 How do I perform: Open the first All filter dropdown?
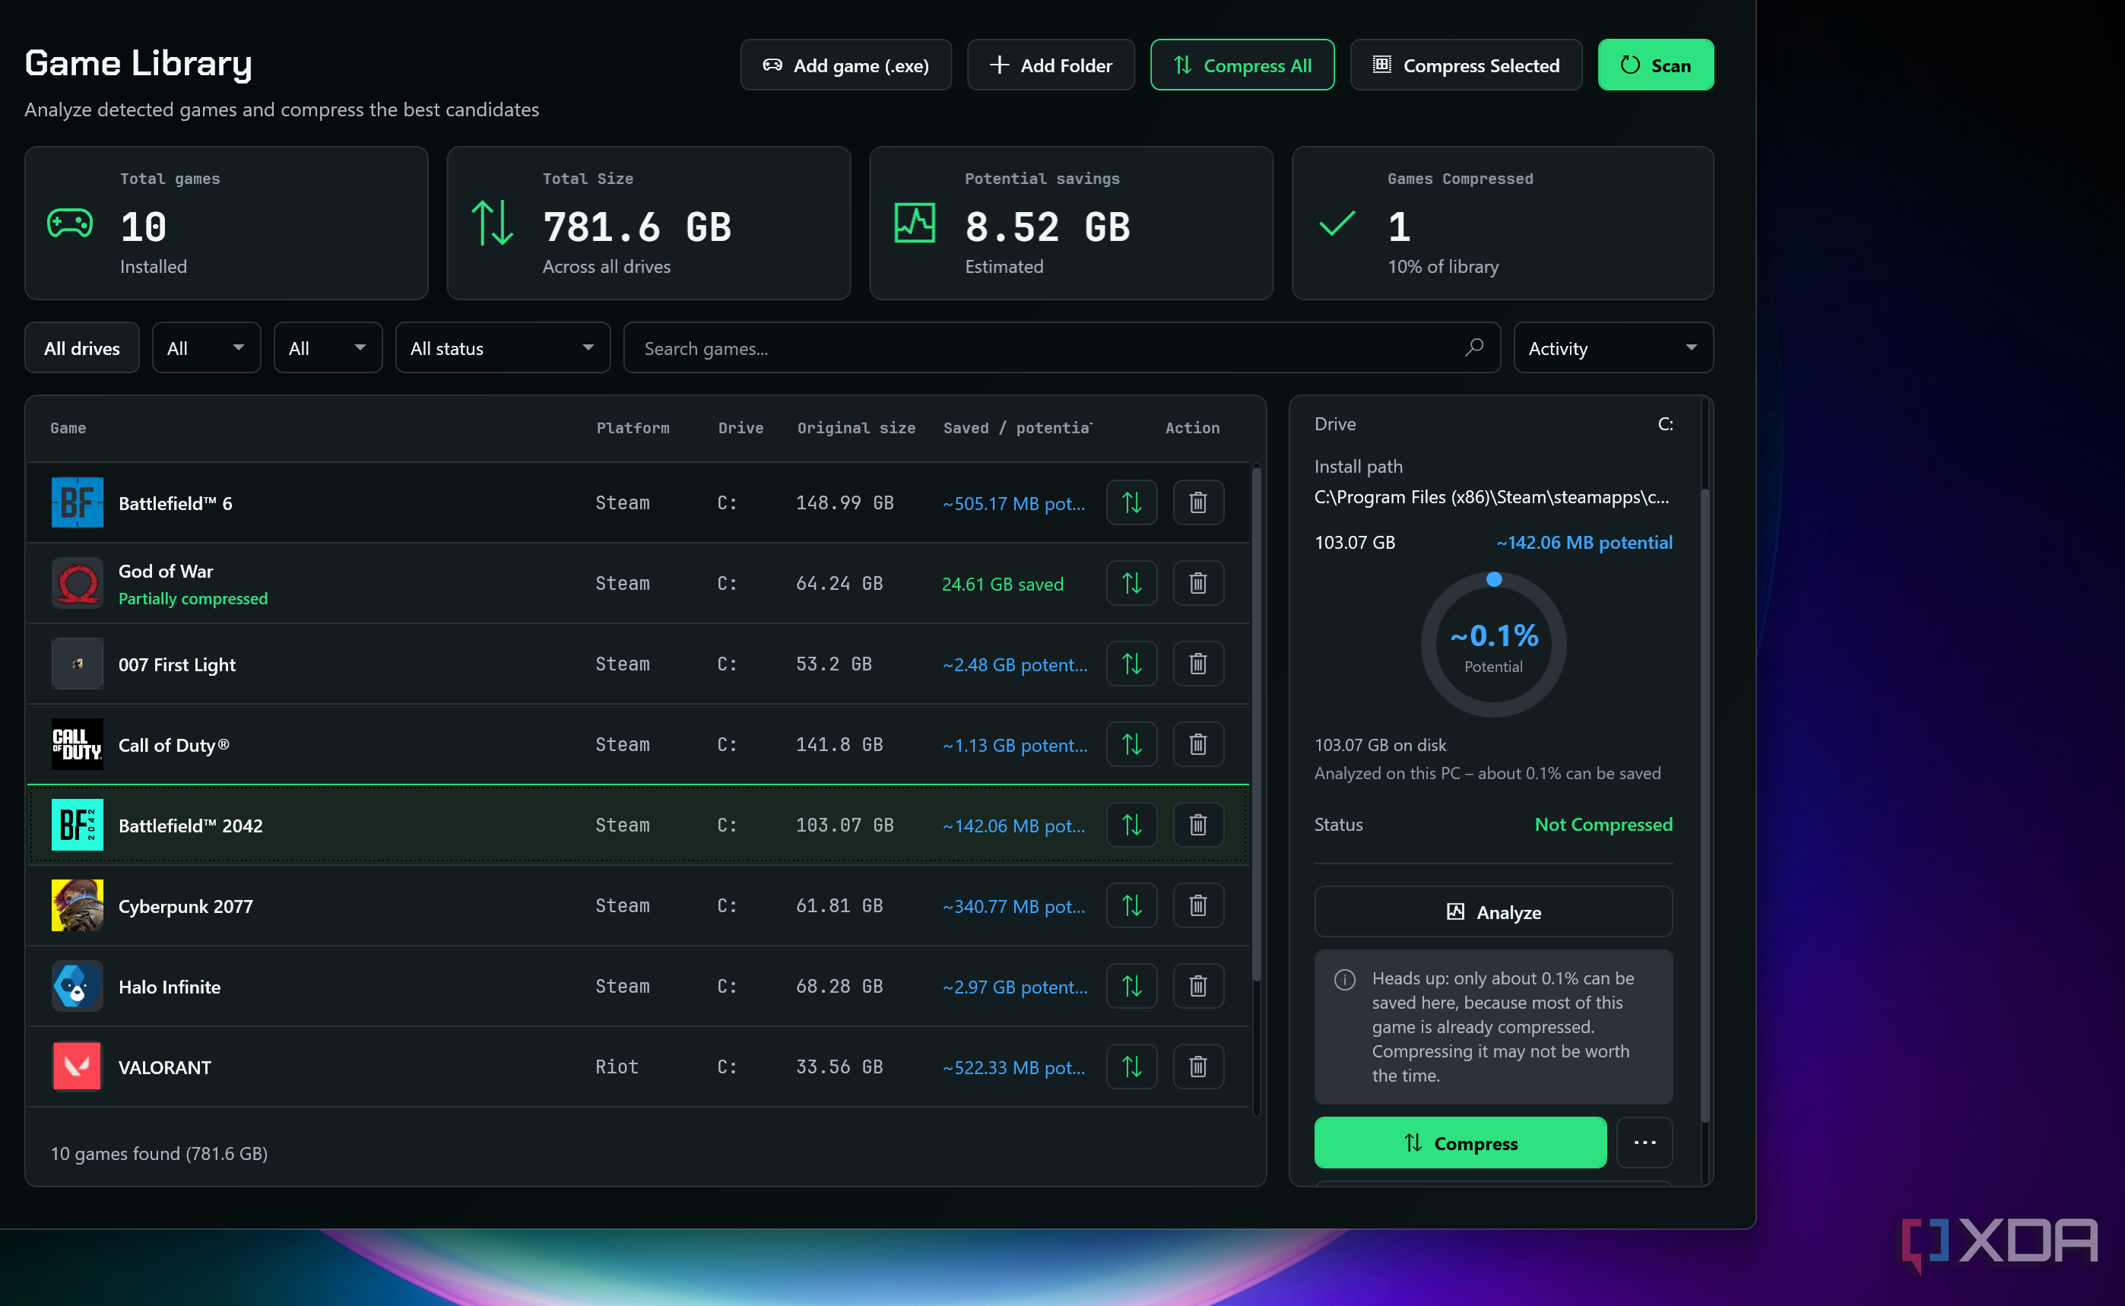coord(207,348)
